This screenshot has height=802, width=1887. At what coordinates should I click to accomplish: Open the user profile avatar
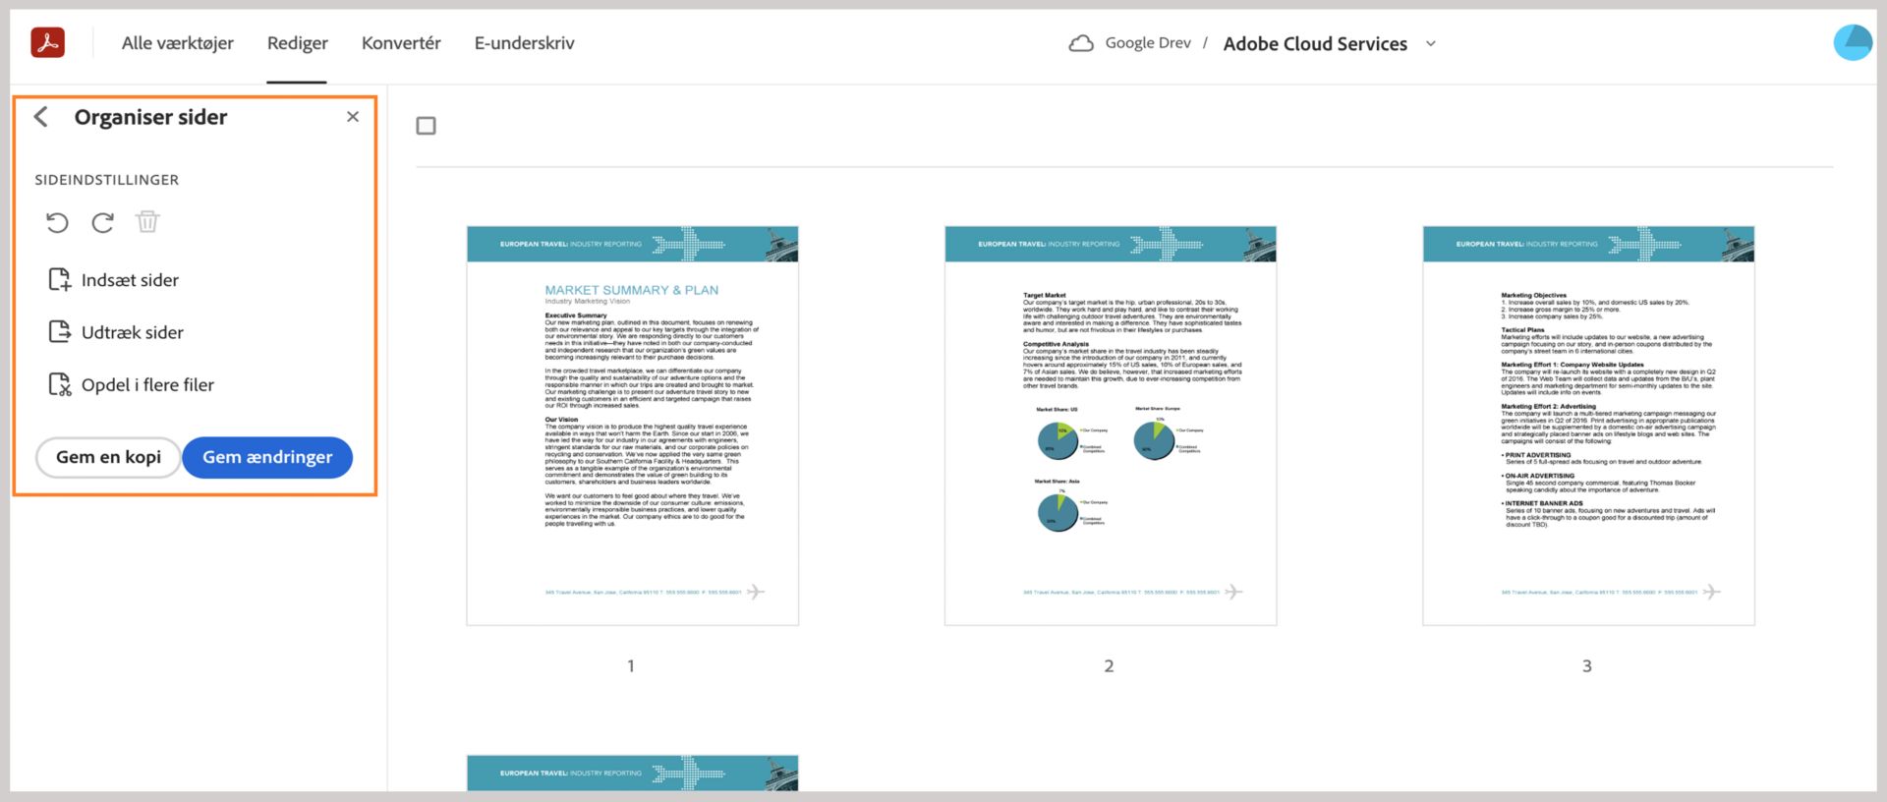1853,42
